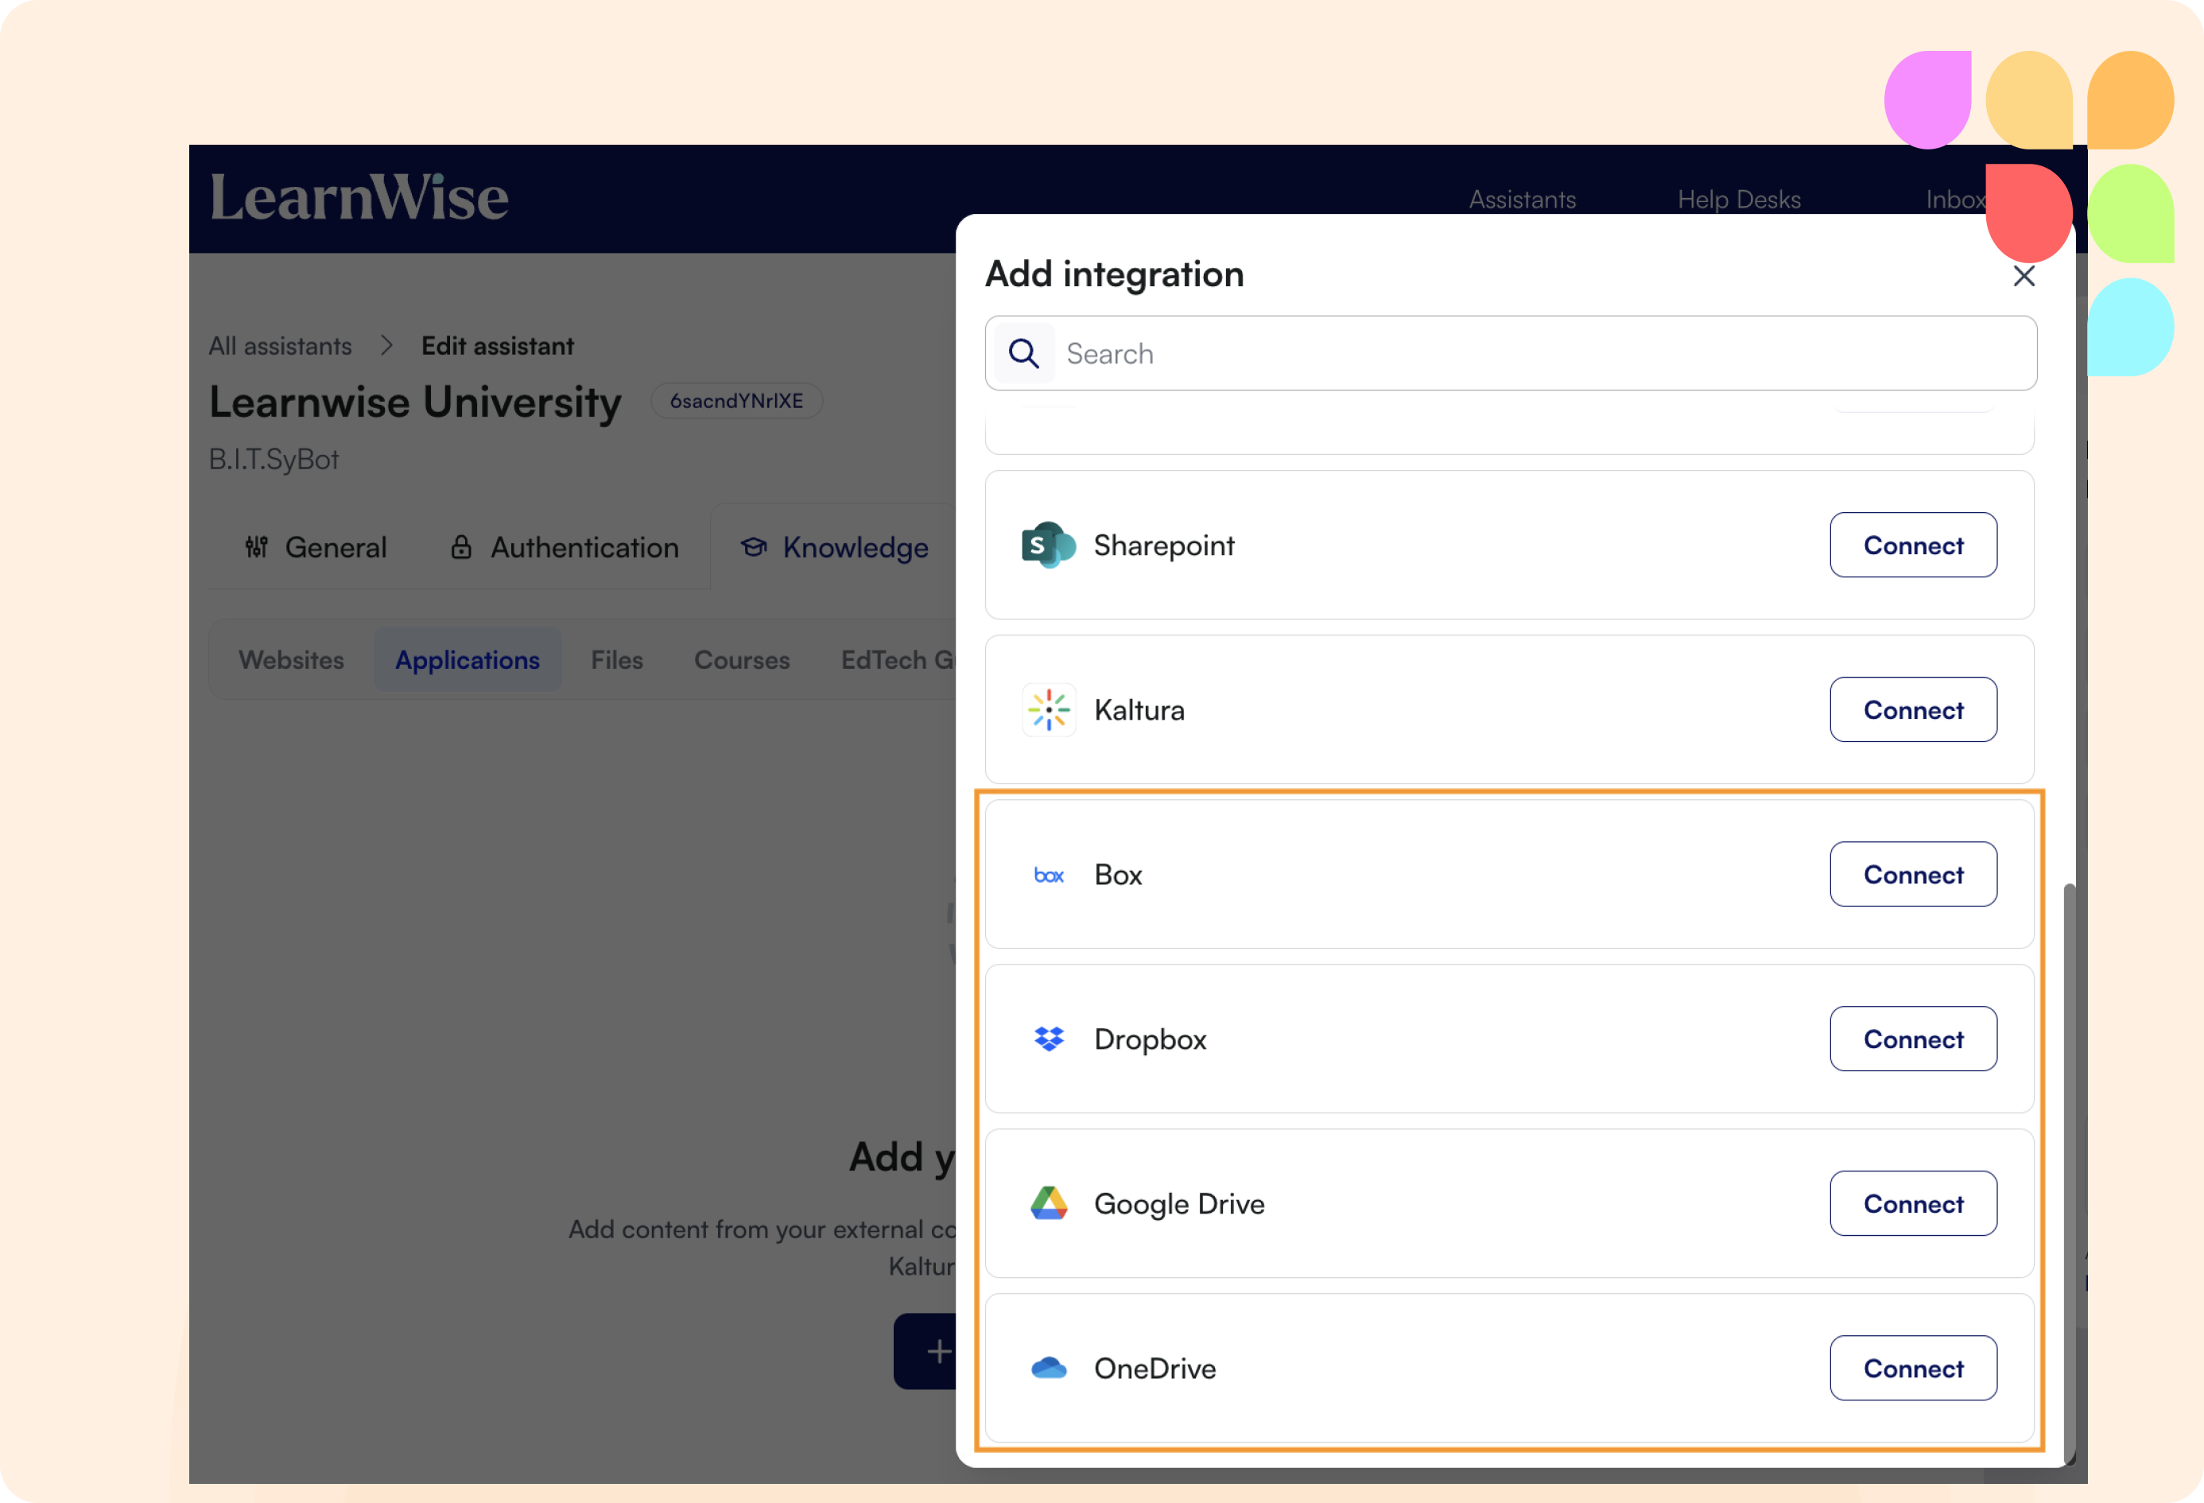Connect the Google Drive integration
Image resolution: width=2204 pixels, height=1503 pixels.
[1912, 1204]
